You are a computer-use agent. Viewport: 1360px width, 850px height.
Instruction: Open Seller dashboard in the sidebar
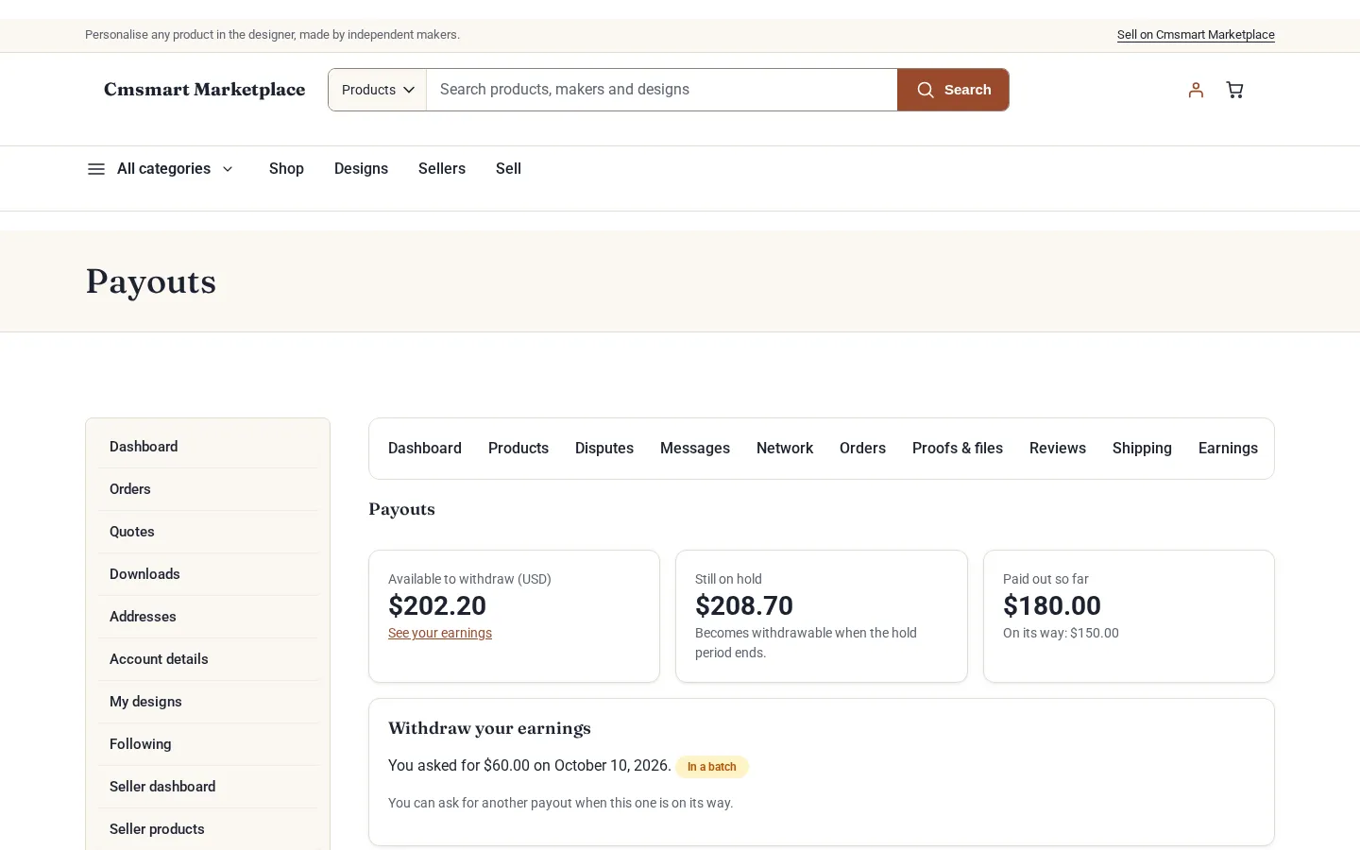click(x=208, y=787)
